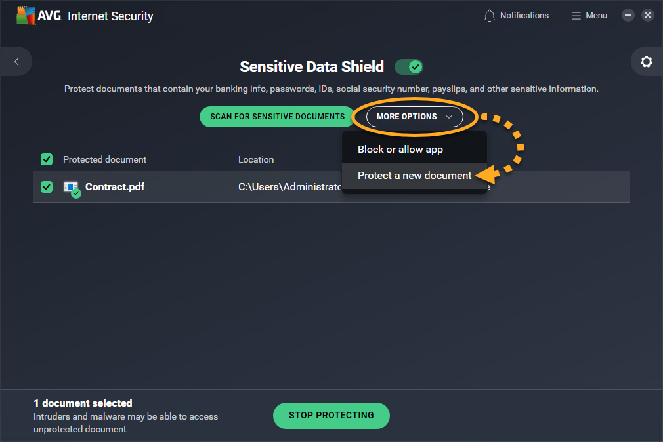
Task: Select Protect a new document
Action: click(414, 176)
